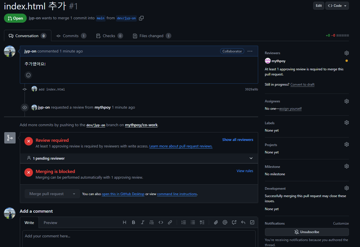The width and height of the screenshot is (360, 247).
Task: Click the Open status badge
Action: (15, 18)
